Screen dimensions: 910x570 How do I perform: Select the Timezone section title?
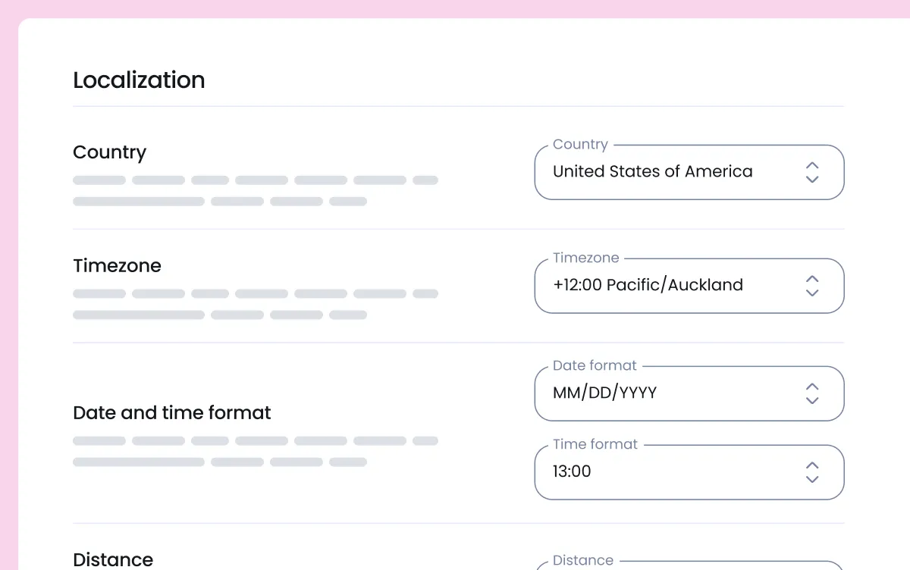click(x=118, y=266)
